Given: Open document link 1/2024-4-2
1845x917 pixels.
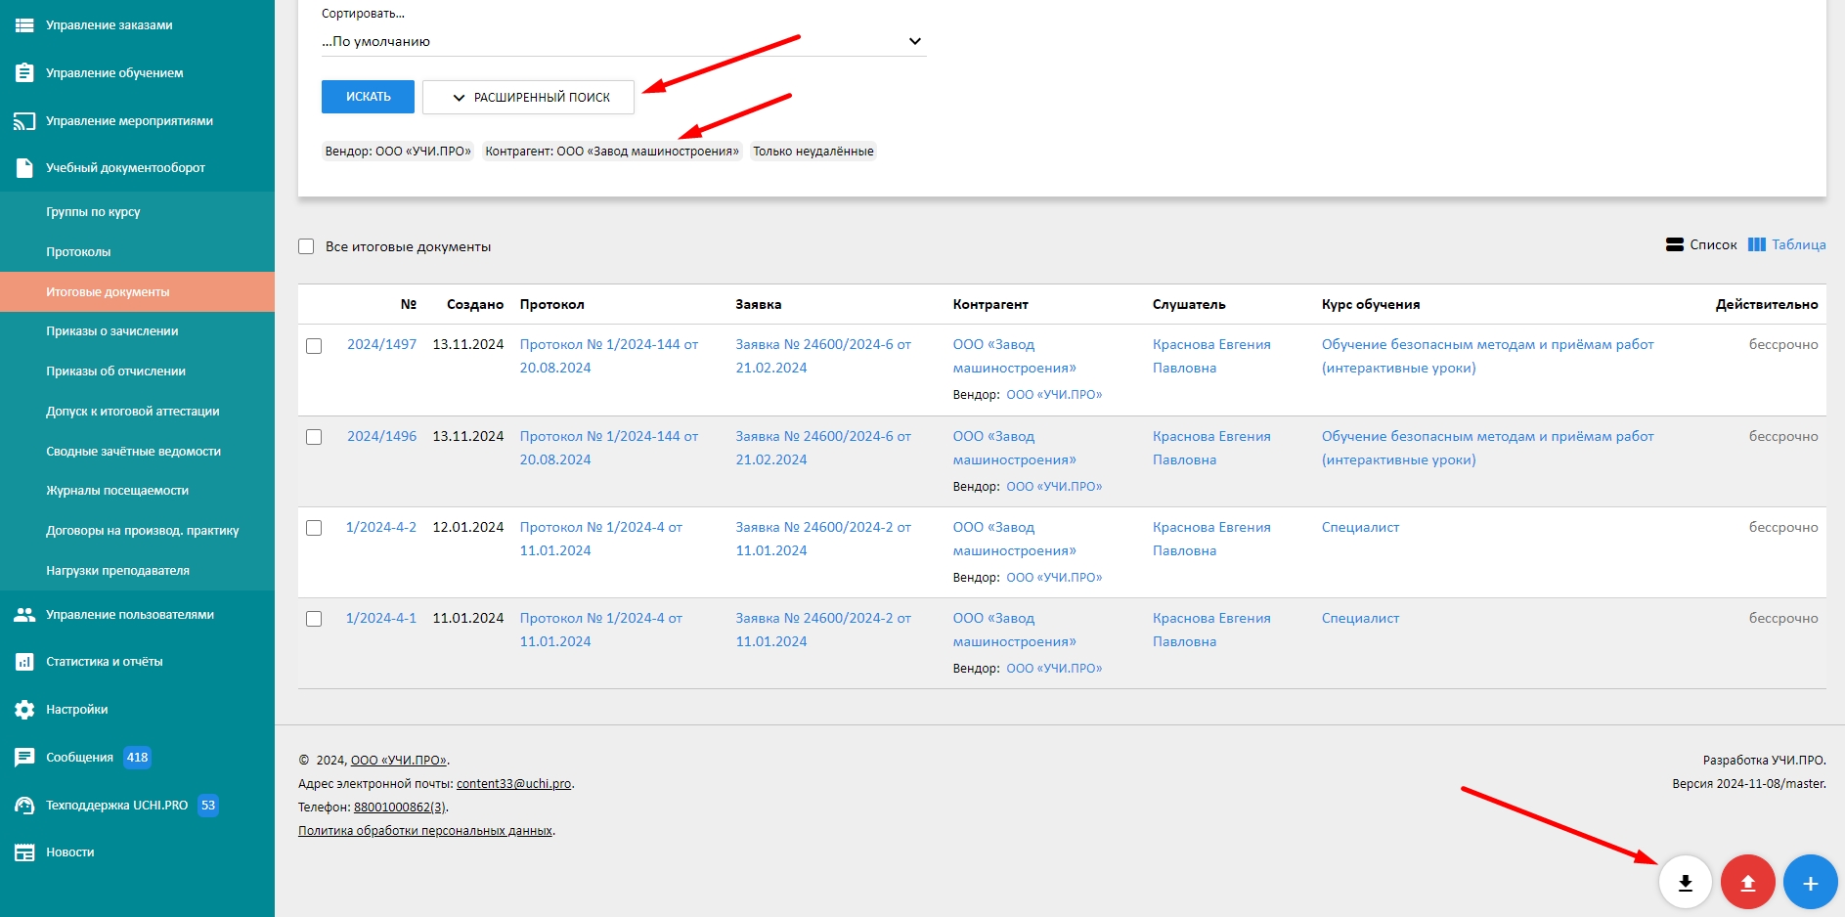Looking at the screenshot, I should (380, 528).
